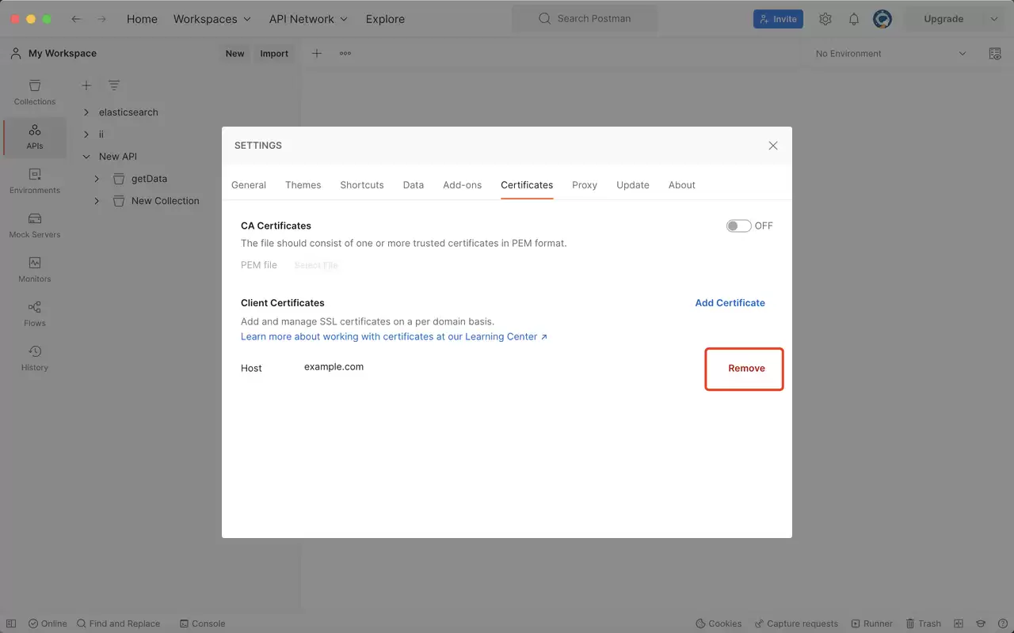Screen dimensions: 1014x633
Task: Click the Add Certificate link
Action: point(730,303)
